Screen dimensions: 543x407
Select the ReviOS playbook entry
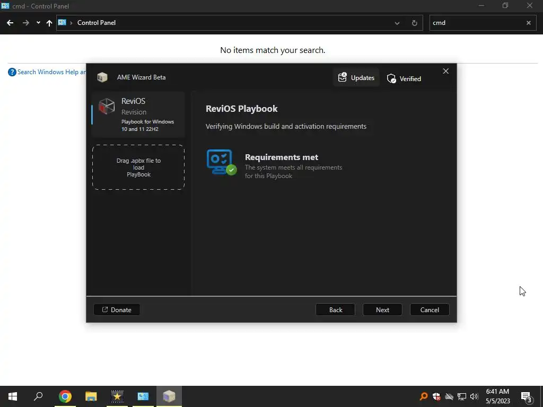(138, 114)
